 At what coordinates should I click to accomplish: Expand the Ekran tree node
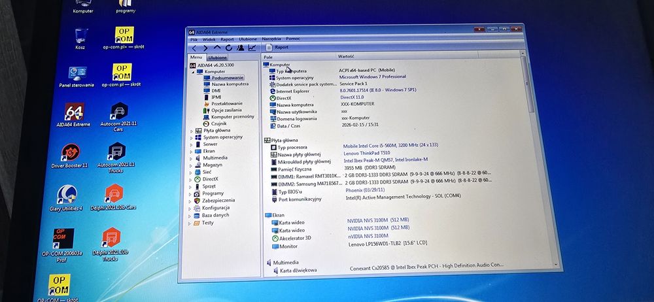tap(192, 152)
